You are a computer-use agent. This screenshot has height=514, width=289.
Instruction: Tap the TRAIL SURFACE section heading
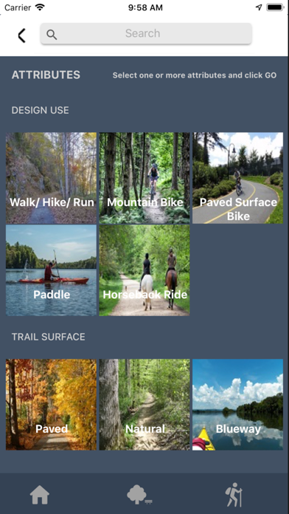click(49, 337)
